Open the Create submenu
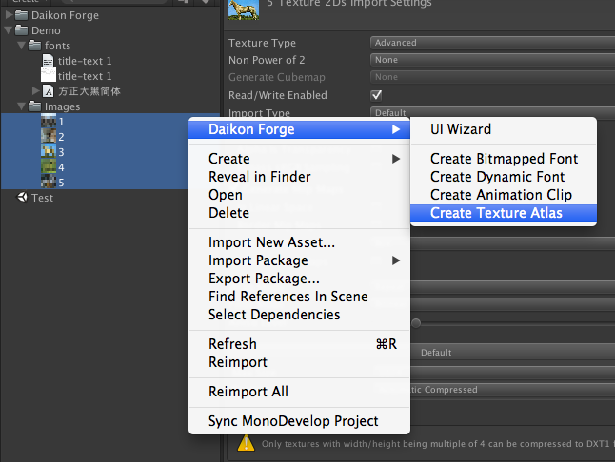Screen dimensions: 615x462 [x=299, y=159]
